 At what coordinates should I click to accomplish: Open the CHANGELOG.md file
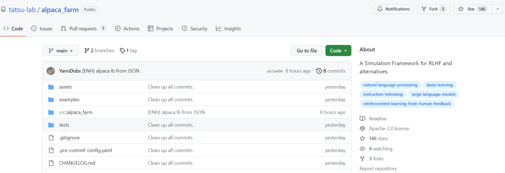coord(77,163)
